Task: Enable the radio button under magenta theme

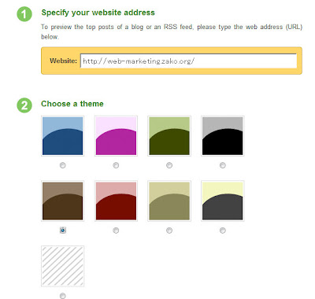Action: pos(116,165)
